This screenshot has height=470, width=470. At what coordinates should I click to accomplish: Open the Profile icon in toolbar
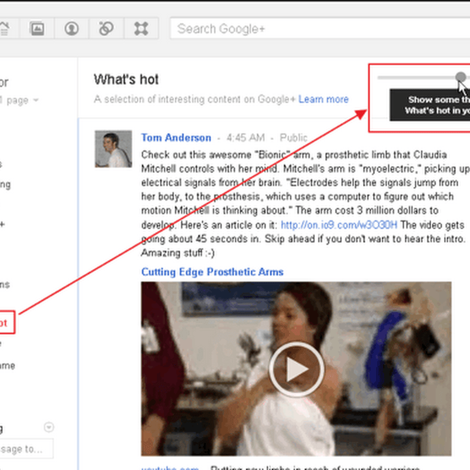tap(72, 29)
